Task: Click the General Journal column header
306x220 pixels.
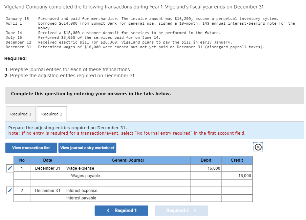Action: coord(128,160)
